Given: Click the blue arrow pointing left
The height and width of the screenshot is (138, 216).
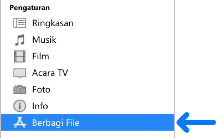Looking at the screenshot, I should click(196, 123).
